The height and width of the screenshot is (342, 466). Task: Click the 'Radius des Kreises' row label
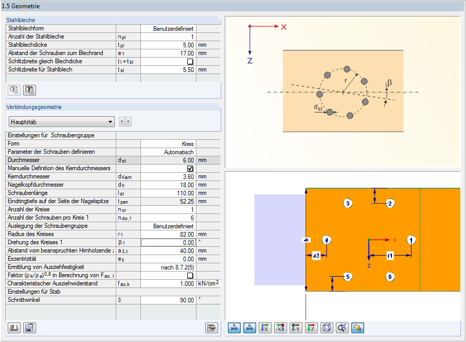[x=31, y=234]
